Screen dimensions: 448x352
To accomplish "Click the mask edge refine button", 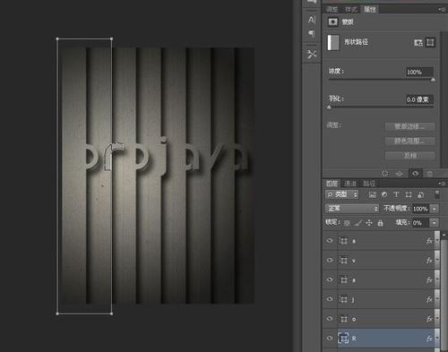I will pos(409,126).
